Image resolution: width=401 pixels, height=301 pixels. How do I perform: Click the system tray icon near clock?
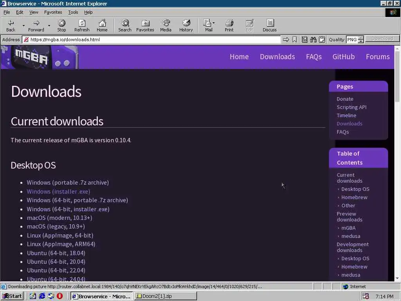click(366, 296)
